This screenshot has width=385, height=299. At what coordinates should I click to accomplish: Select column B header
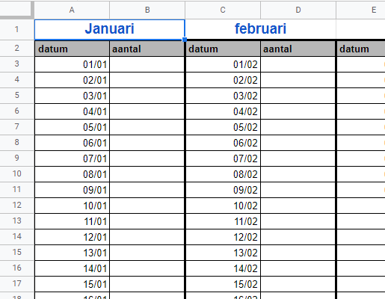[x=147, y=10]
